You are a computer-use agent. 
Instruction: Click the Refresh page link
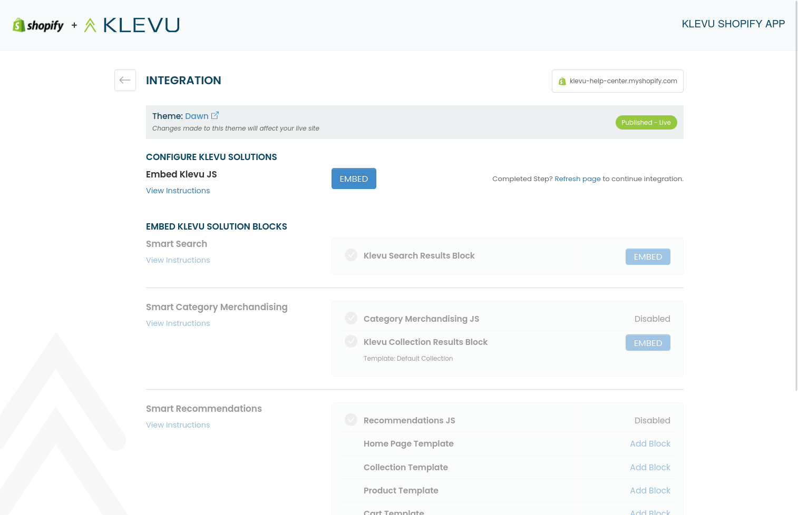(577, 179)
